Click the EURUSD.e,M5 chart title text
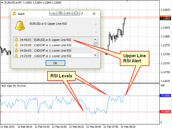This screenshot has height=129, width=172. pyautogui.click(x=13, y=3)
